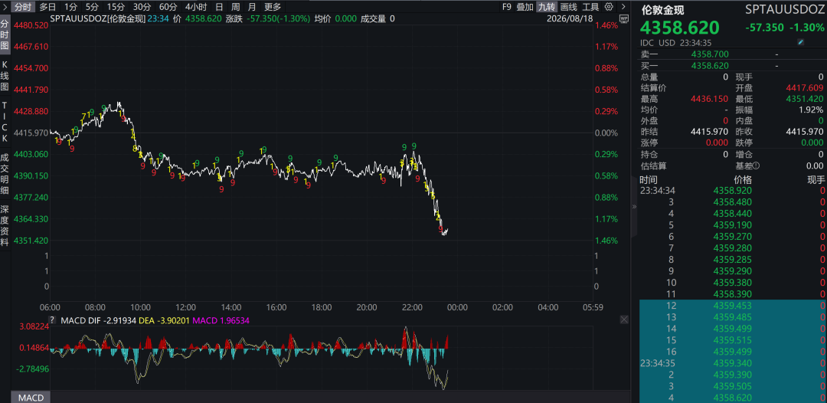Screen dimensions: 827x403
Task: Select the 分时 intraday timeframe tab
Action: click(23, 7)
